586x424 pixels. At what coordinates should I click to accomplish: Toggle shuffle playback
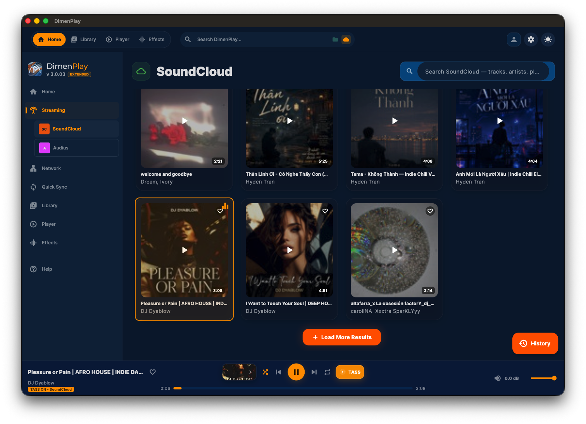coord(265,372)
